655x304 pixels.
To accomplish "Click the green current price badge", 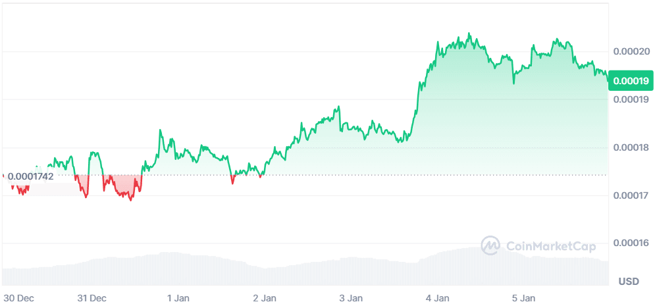I will (x=630, y=81).
